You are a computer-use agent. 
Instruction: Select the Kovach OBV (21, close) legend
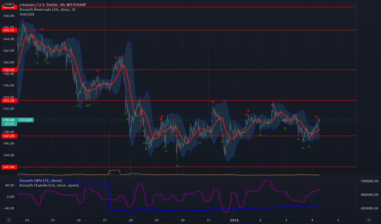click(x=40, y=181)
